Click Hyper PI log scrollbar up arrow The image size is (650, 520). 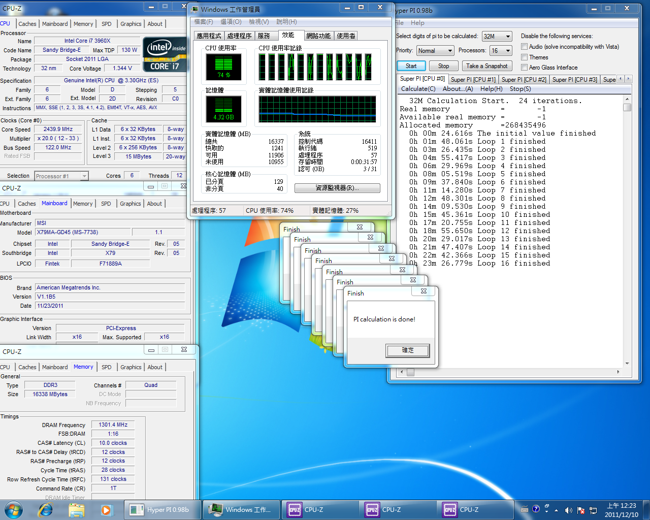(x=627, y=100)
